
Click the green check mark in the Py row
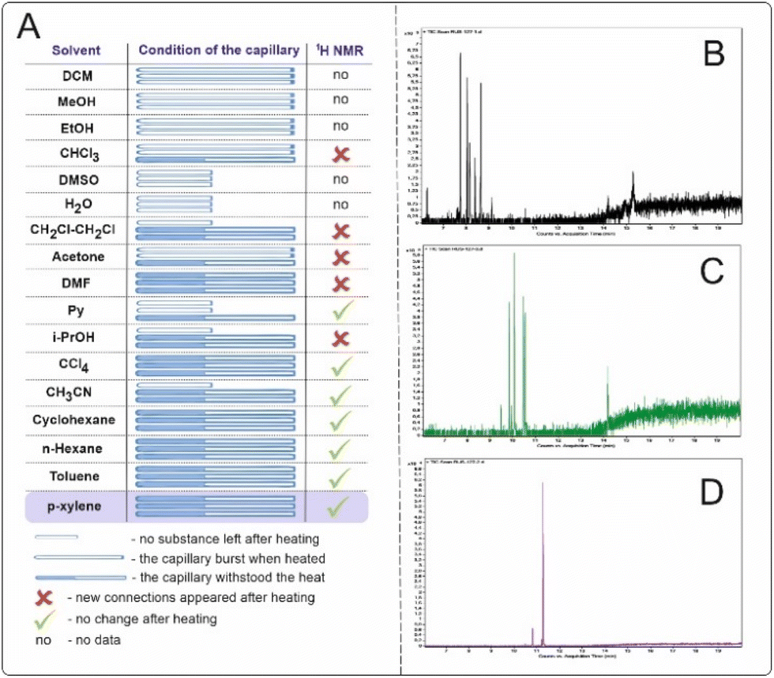click(x=342, y=310)
